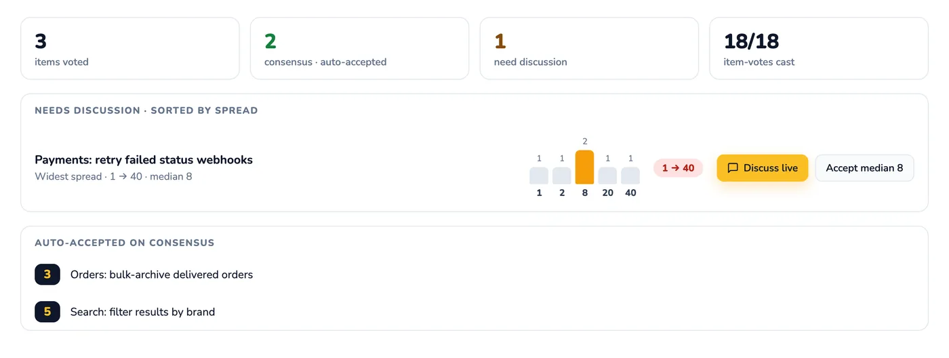Select the histogram bar labeled 40
The image size is (949, 358).
click(630, 176)
